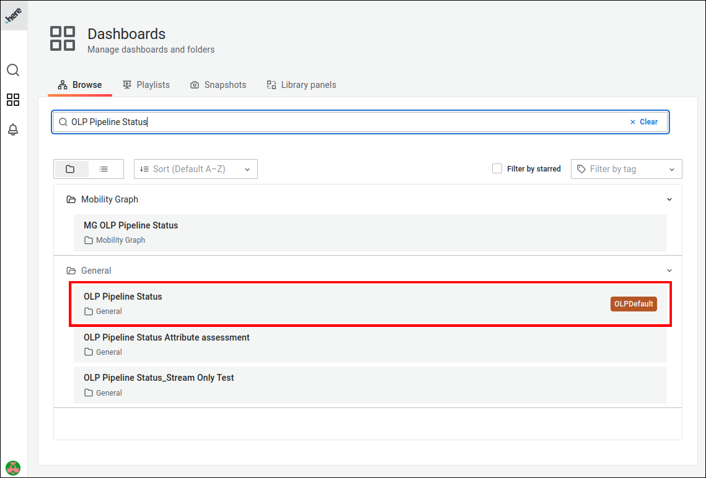Click the General section open-folder icon
706x478 pixels.
click(x=71, y=271)
